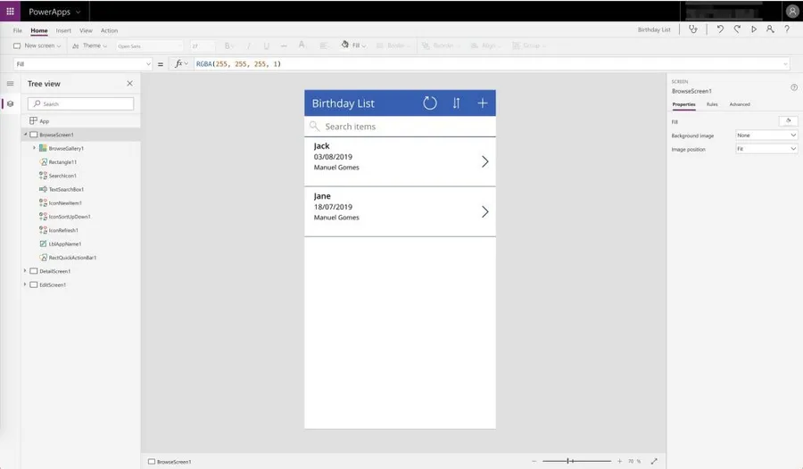Image resolution: width=803 pixels, height=469 pixels.
Task: Click the zoom slider in status bar
Action: click(571, 461)
